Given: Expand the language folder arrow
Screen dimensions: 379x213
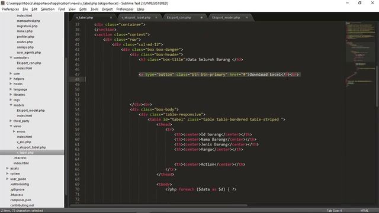Looking at the screenshot, I should point(11,89).
